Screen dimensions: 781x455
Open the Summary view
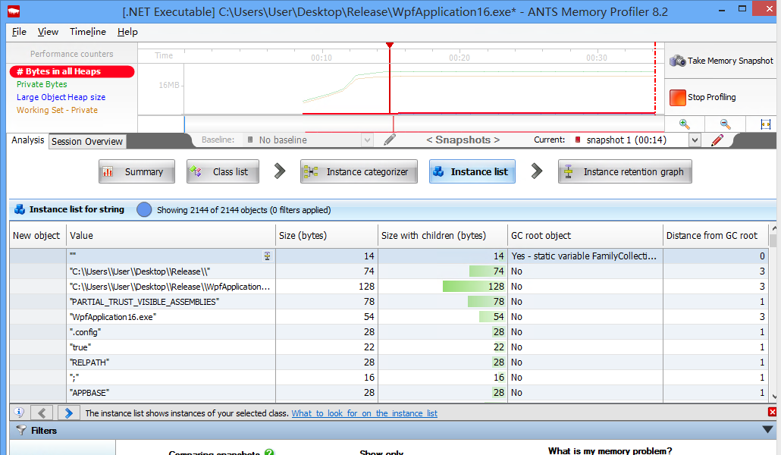(136, 171)
